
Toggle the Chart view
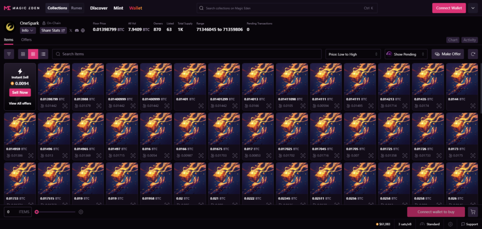[453, 40]
